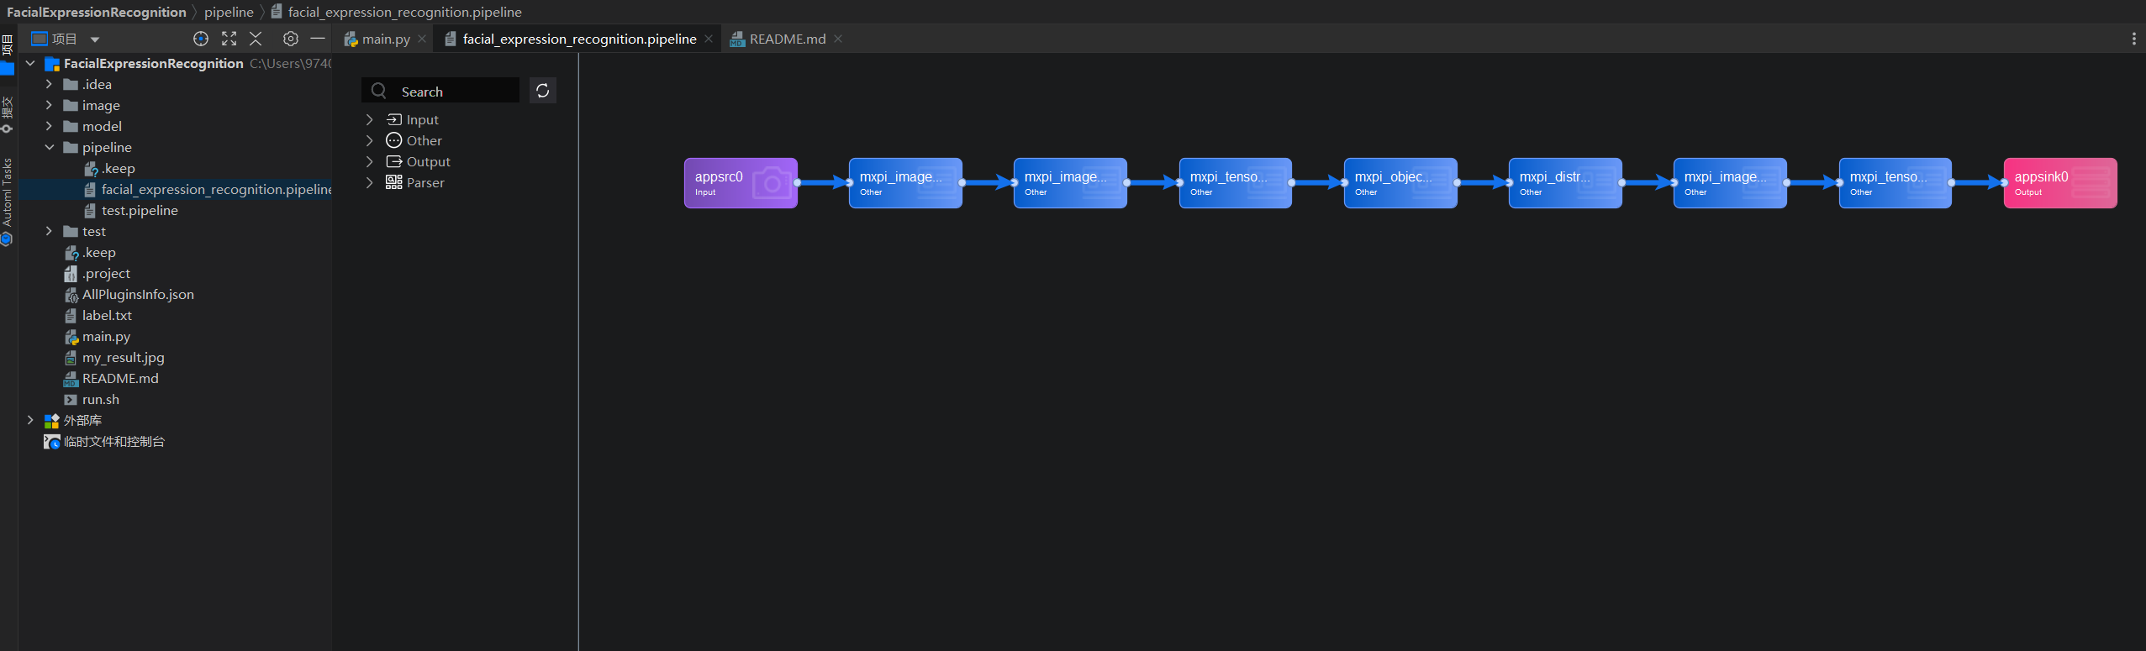Image resolution: width=2146 pixels, height=651 pixels.
Task: Select .keep file inside pipeline folder
Action: [118, 168]
